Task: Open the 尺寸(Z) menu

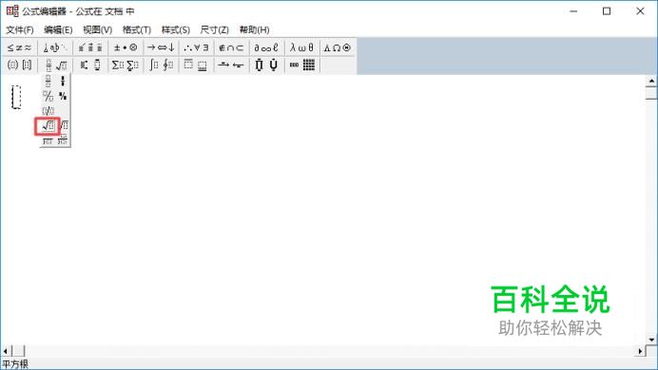Action: click(x=215, y=30)
